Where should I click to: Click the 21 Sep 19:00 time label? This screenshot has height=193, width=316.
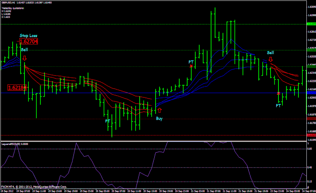click(x=261, y=191)
